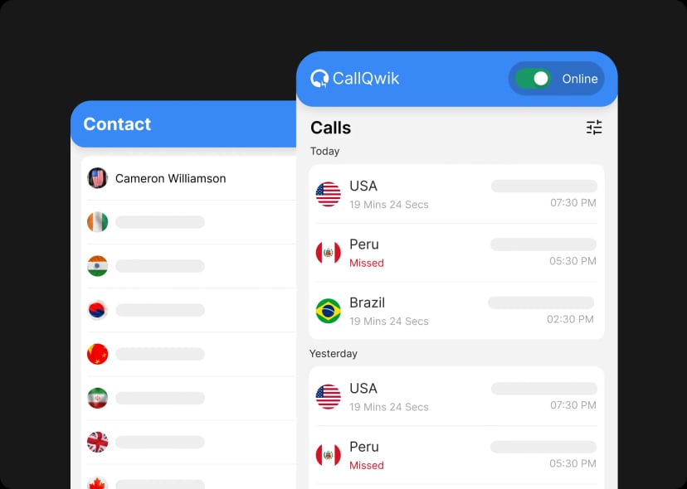Open yesterday's USA call entry
This screenshot has width=687, height=489.
tap(456, 397)
